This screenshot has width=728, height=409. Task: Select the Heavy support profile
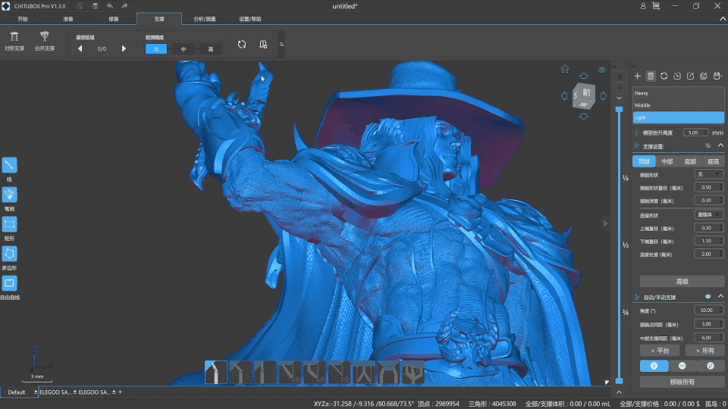(678, 92)
